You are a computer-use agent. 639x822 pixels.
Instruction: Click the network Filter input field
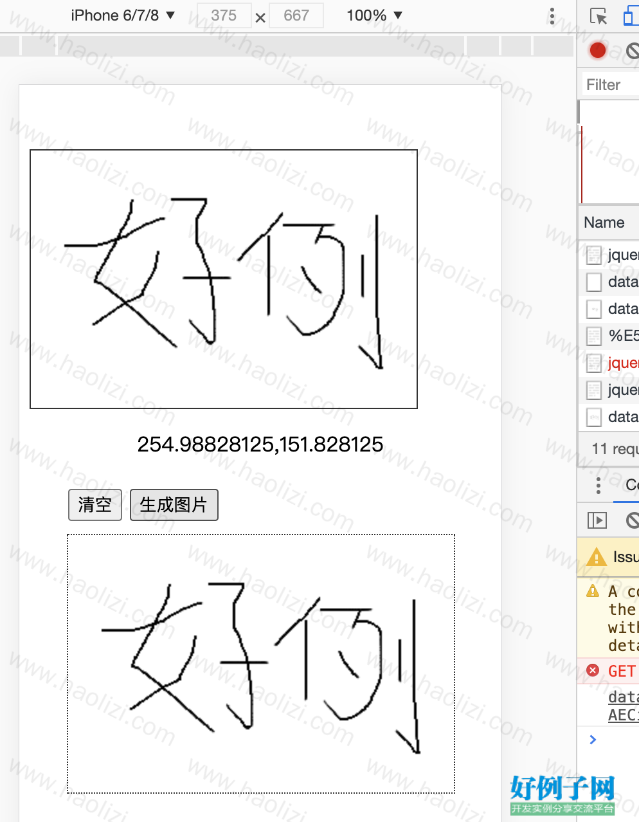pos(611,85)
